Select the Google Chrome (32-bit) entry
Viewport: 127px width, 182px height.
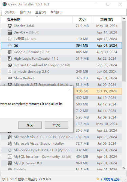pyautogui.click(x=32, y=52)
